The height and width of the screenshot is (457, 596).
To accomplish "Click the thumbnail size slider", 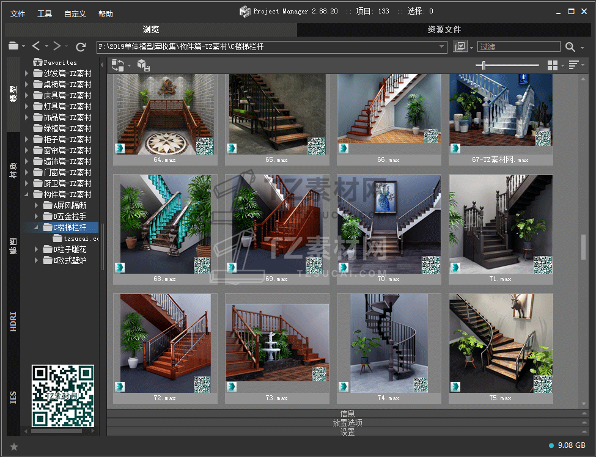I will click(x=484, y=65).
